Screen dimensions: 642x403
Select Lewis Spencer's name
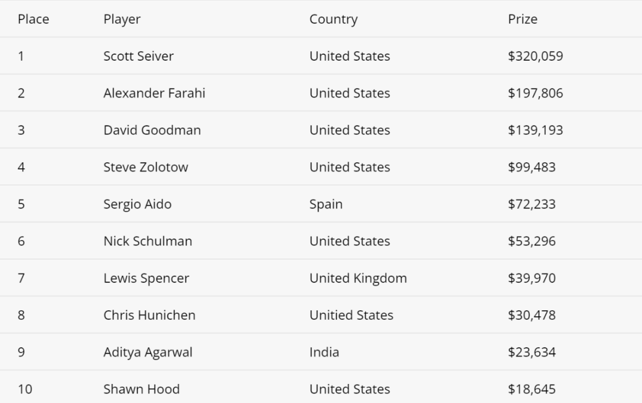click(146, 279)
